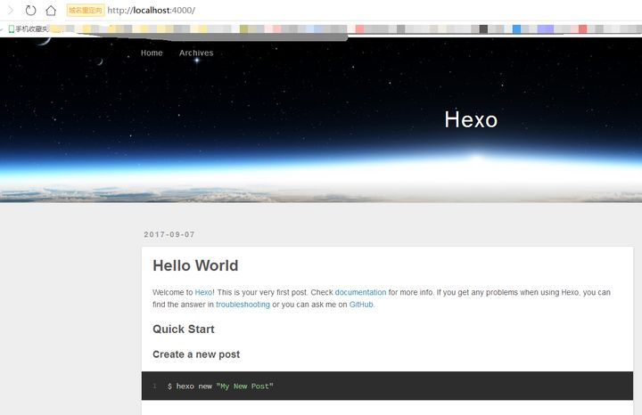Image resolution: width=642 pixels, height=415 pixels.
Task: Follow the Hexo link in welcome text
Action: tap(203, 292)
